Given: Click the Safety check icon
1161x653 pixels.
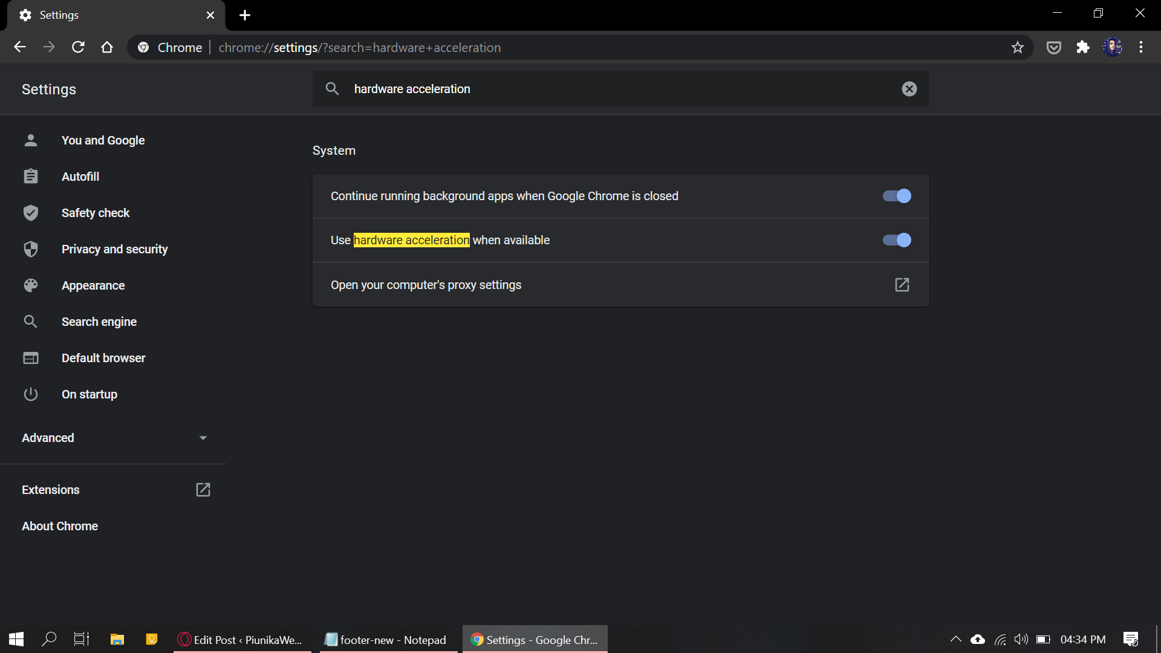Looking at the screenshot, I should pyautogui.click(x=30, y=213).
